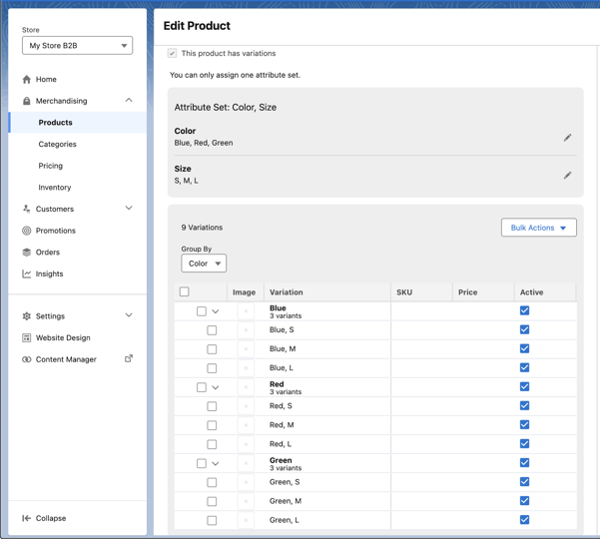Viewport: 600px width, 539px height.
Task: Click the Website Design sidebar link
Action: (x=63, y=337)
